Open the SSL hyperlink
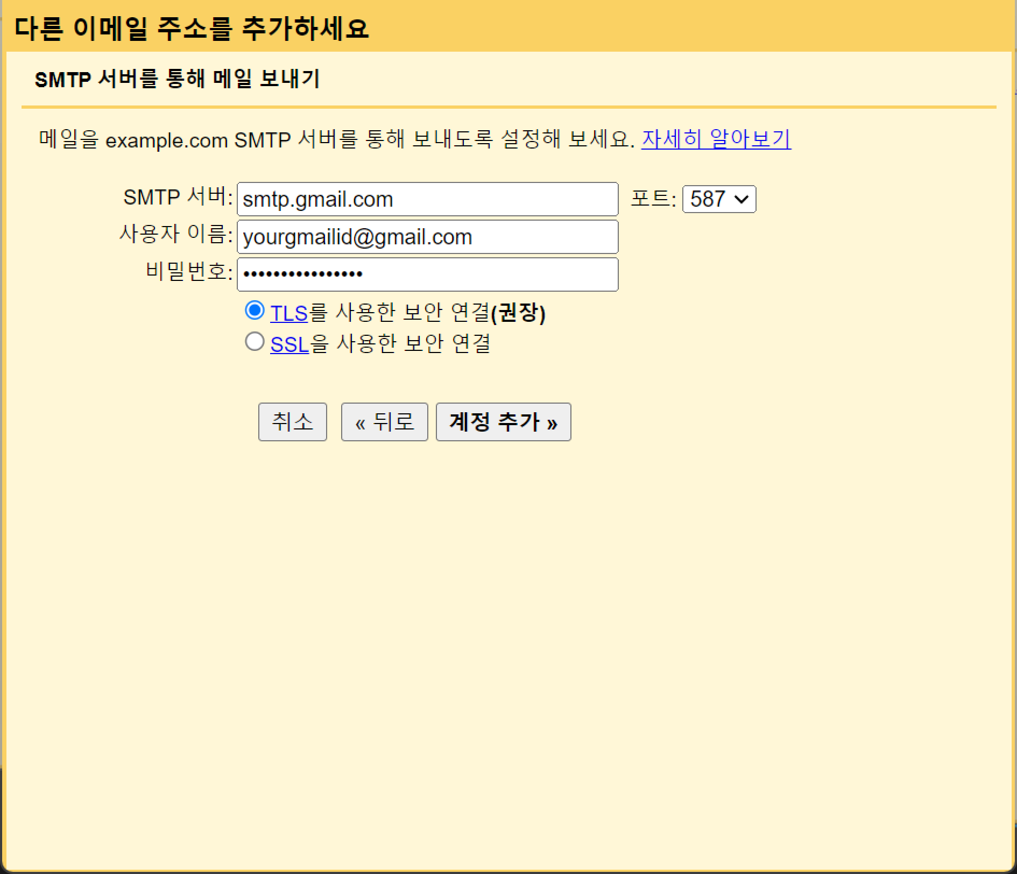This screenshot has height=874, width=1017. pos(289,344)
